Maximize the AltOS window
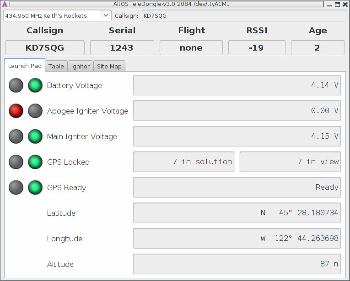 337,4
